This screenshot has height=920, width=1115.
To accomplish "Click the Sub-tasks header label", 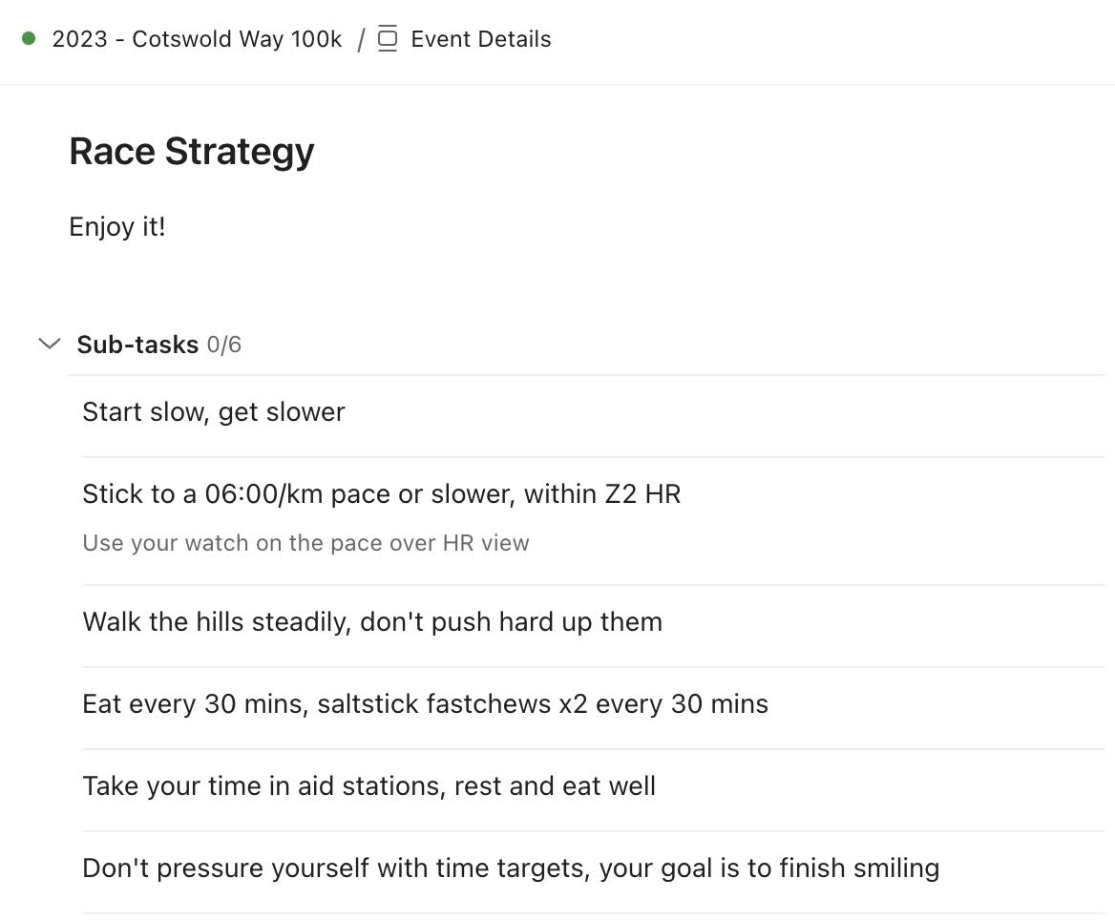I will point(137,345).
